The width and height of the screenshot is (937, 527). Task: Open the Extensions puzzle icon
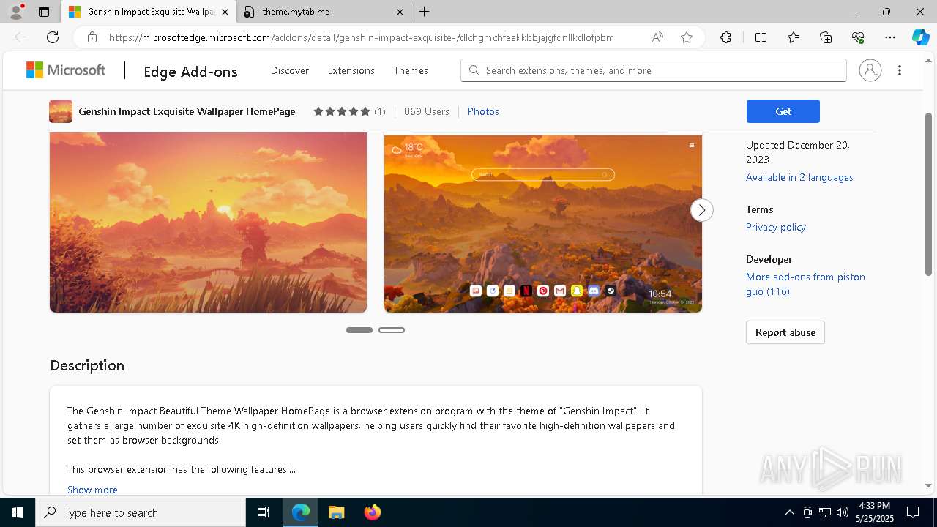725,37
